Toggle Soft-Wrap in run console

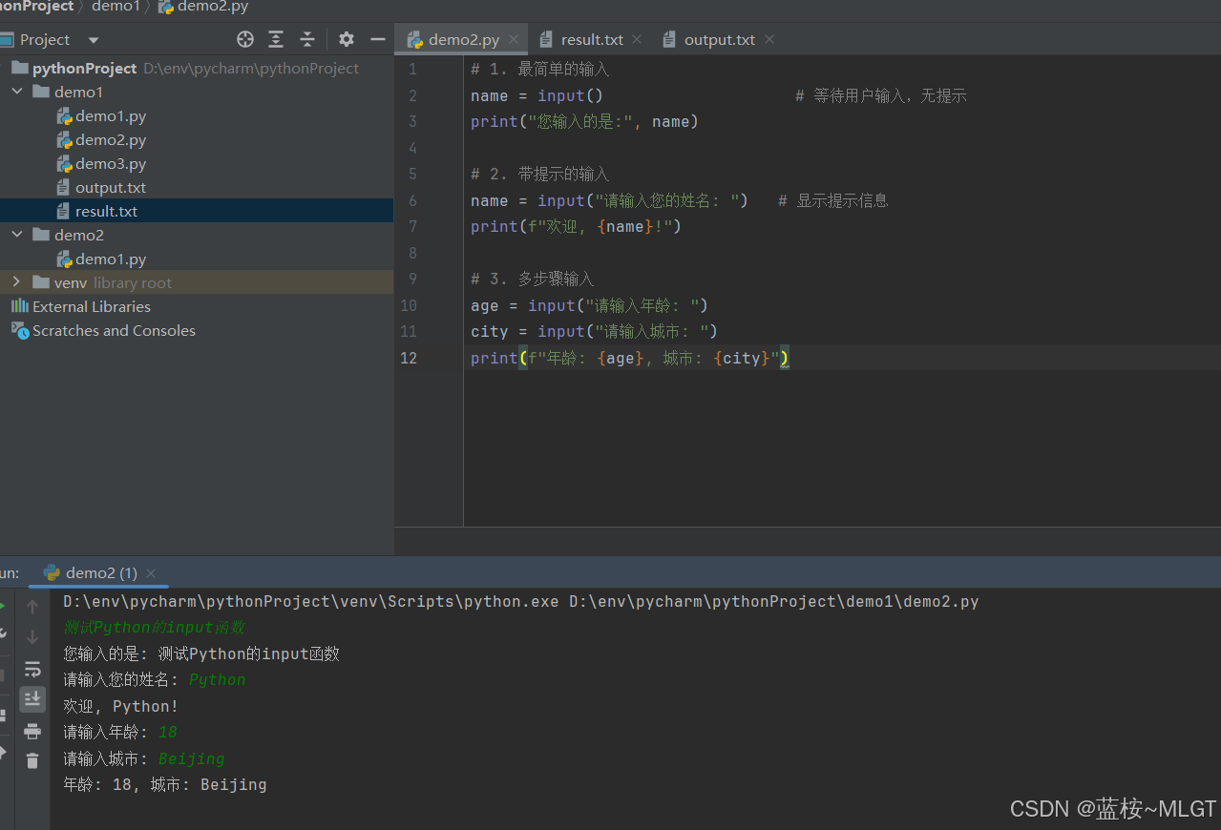(32, 669)
